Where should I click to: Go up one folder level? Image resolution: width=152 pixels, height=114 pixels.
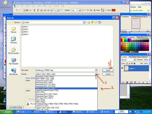coord(92,23)
